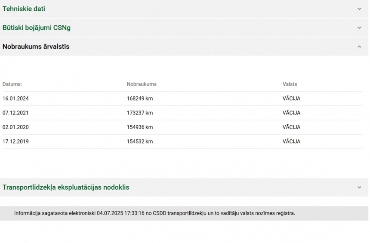
Task: Click the Nobraukums column header
Action: pos(142,84)
